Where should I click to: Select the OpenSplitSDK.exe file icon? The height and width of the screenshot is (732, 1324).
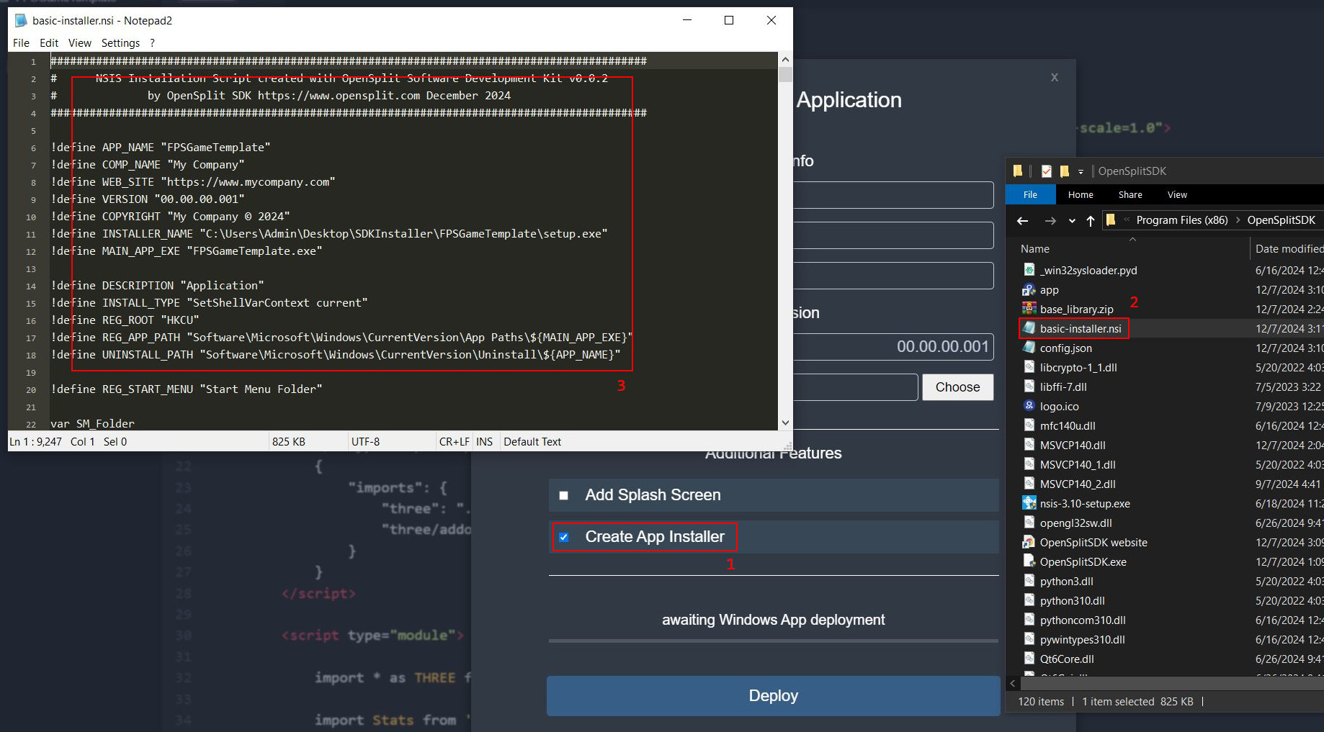[x=1029, y=561]
